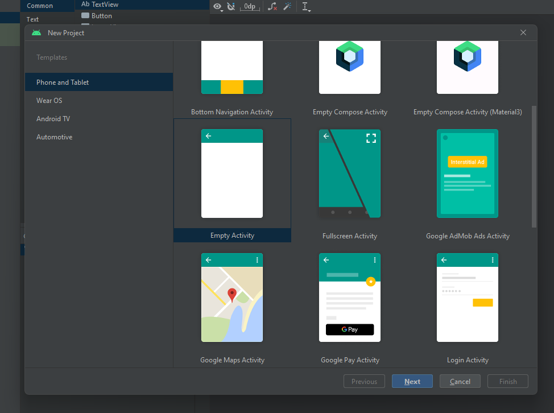The width and height of the screenshot is (554, 413).
Task: Click the Fullscreen Activity label
Action: point(350,236)
